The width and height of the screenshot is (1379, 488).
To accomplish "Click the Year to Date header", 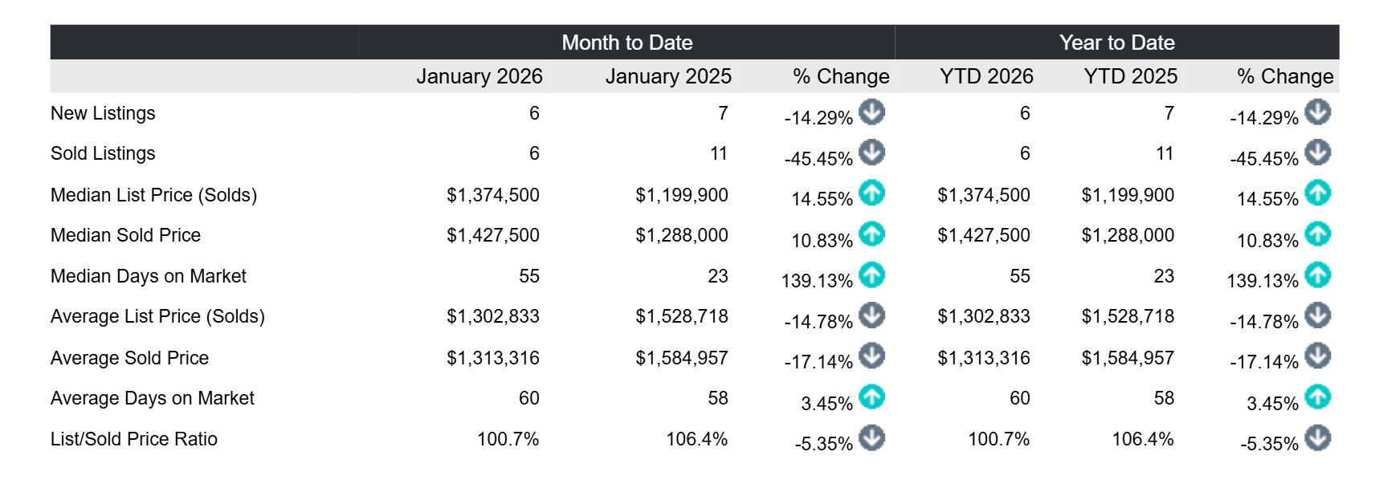I will pos(1116,43).
